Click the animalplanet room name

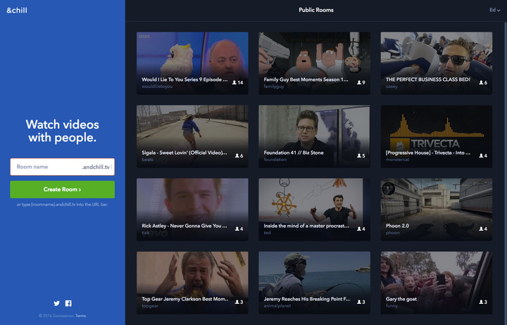(x=277, y=306)
